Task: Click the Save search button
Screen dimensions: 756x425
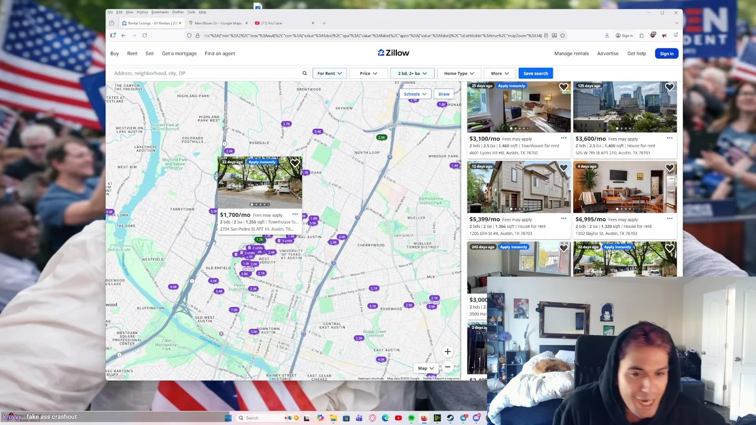Action: point(535,73)
